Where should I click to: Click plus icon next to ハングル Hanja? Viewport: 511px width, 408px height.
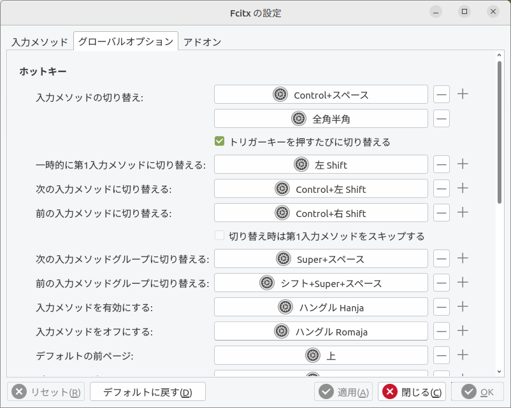[463, 307]
